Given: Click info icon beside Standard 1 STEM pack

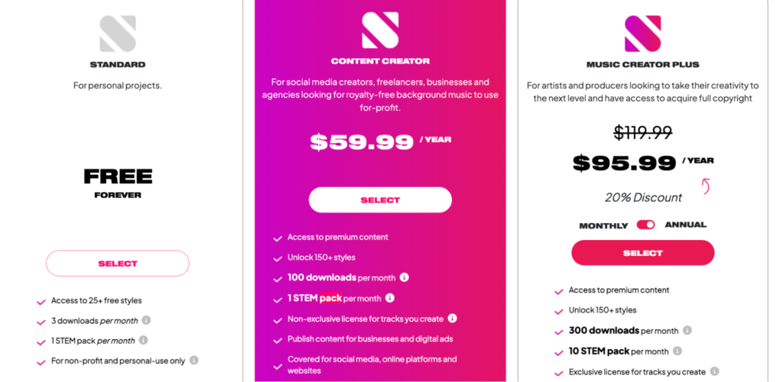Looking at the screenshot, I should [x=143, y=340].
